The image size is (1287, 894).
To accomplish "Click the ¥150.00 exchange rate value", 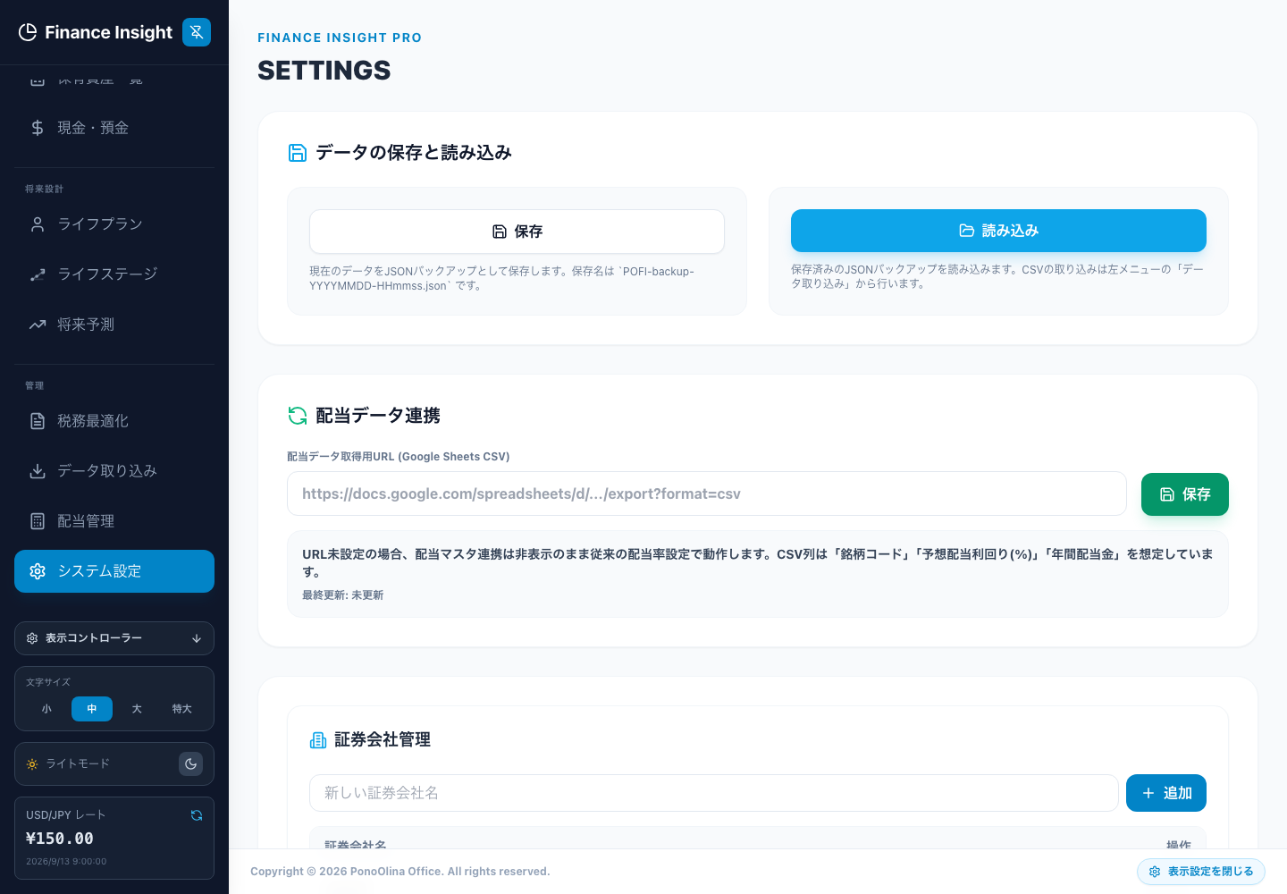I will pos(60,839).
